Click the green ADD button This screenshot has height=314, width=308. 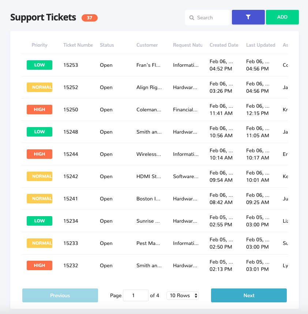click(x=282, y=17)
